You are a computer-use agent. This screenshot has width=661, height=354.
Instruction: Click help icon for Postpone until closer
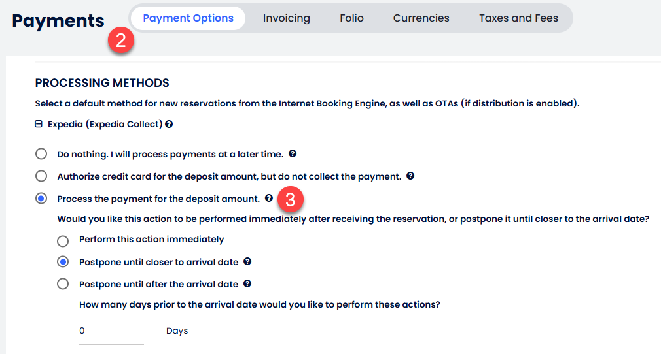pos(247,261)
